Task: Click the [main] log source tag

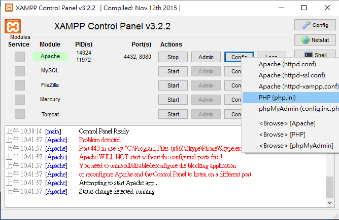Action: (53, 131)
